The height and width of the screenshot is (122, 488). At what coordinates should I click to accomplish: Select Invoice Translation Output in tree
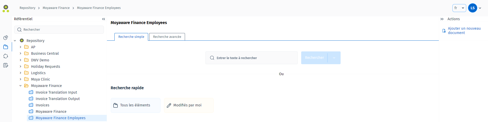click(x=58, y=99)
